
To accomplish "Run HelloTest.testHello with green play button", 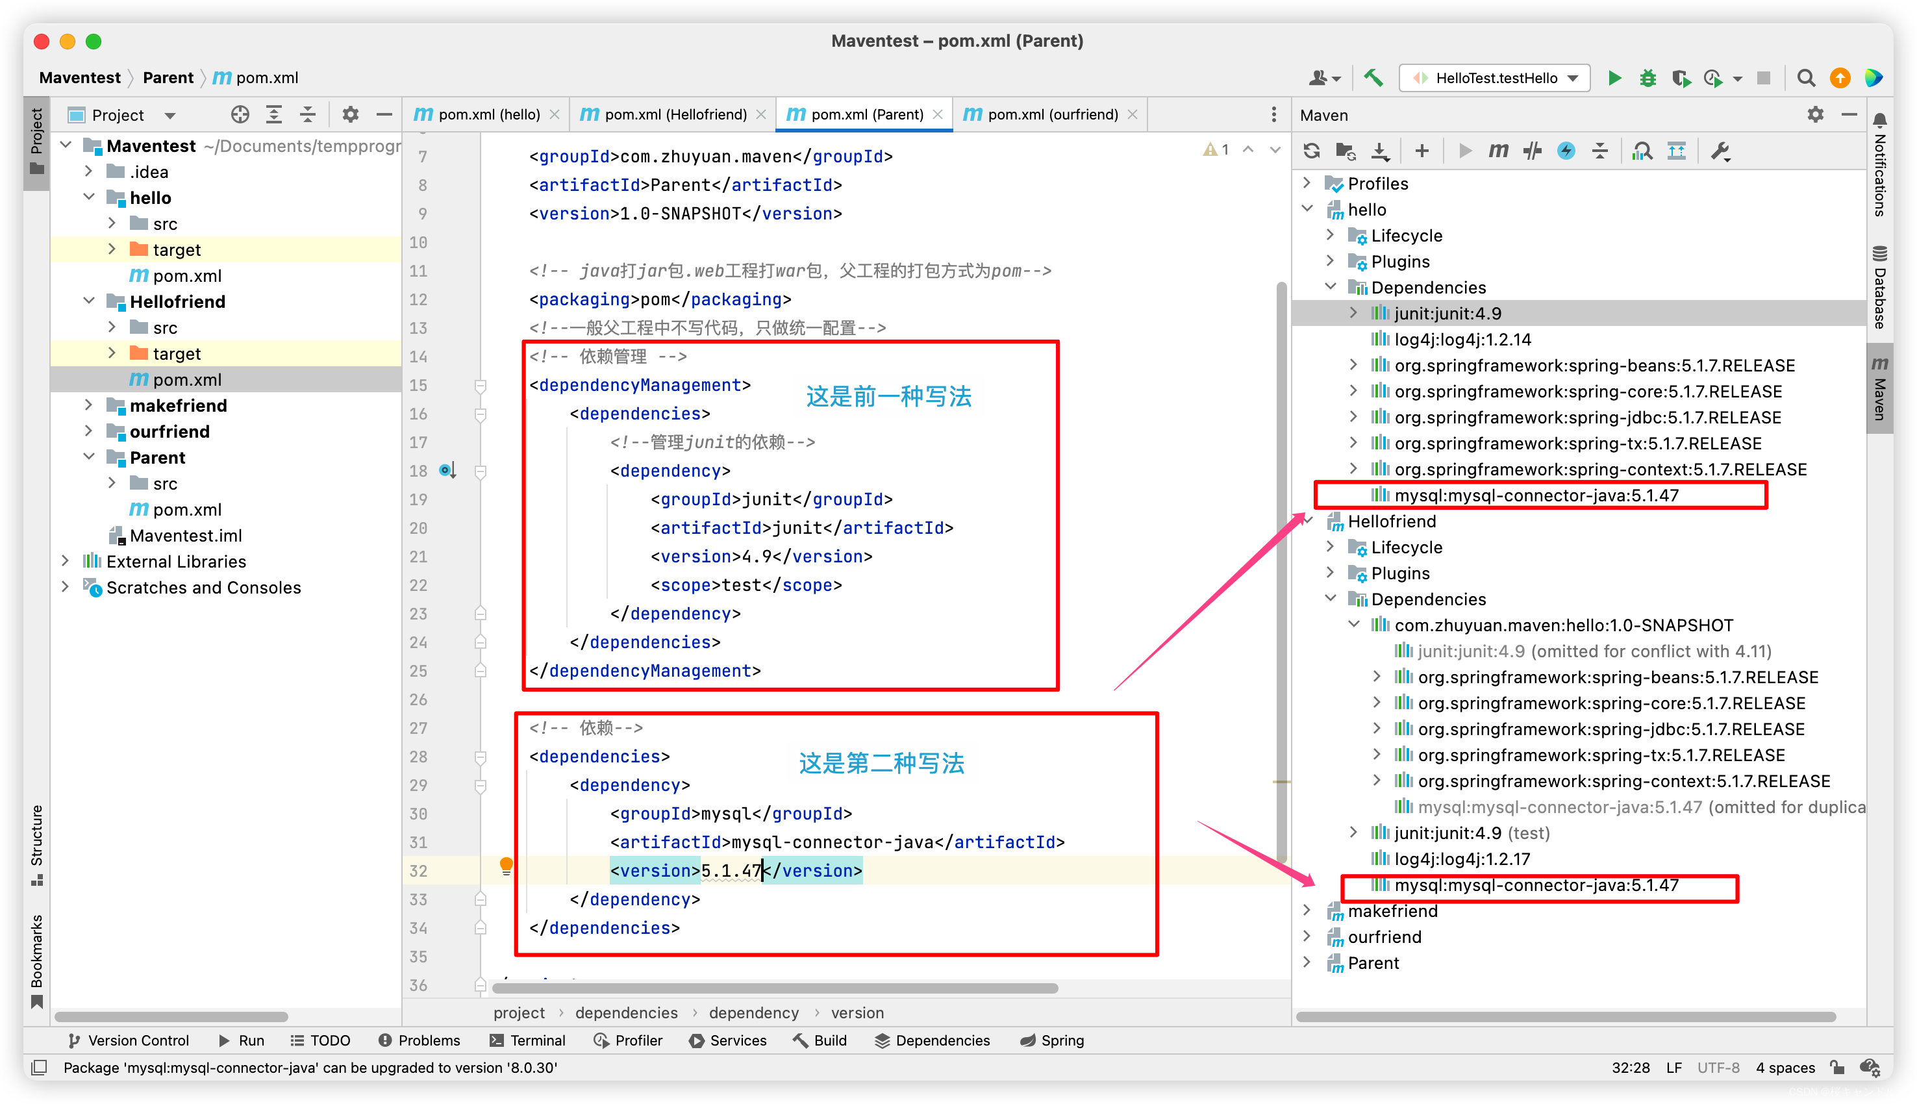I will [1614, 78].
